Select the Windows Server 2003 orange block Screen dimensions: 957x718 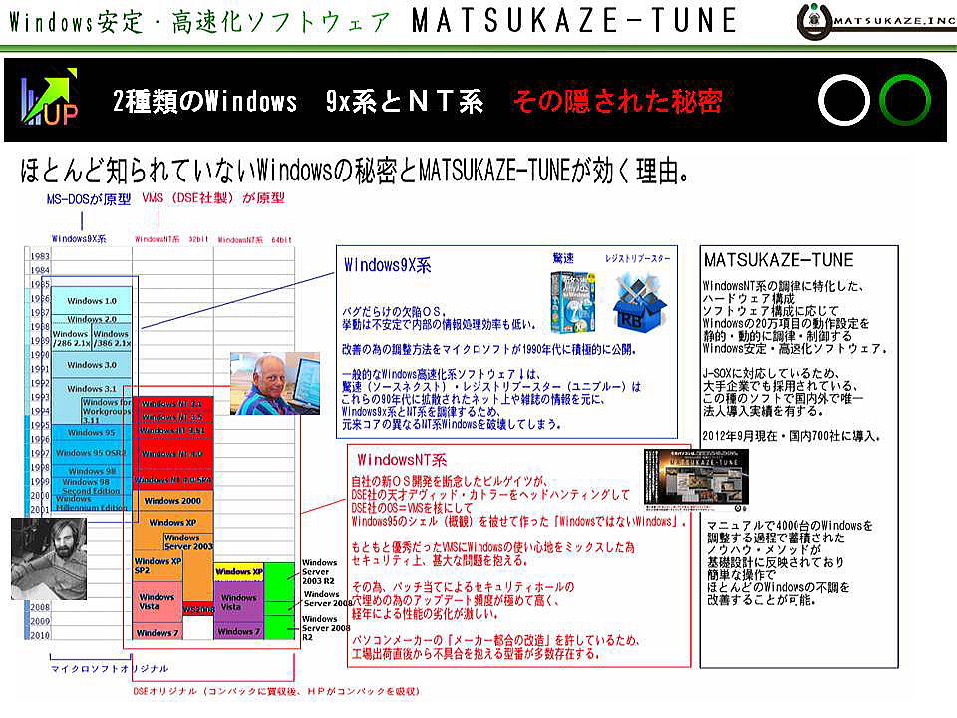pyautogui.click(x=188, y=542)
